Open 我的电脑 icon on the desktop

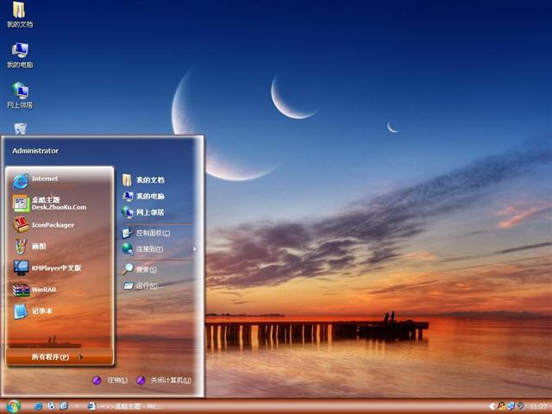(x=20, y=52)
